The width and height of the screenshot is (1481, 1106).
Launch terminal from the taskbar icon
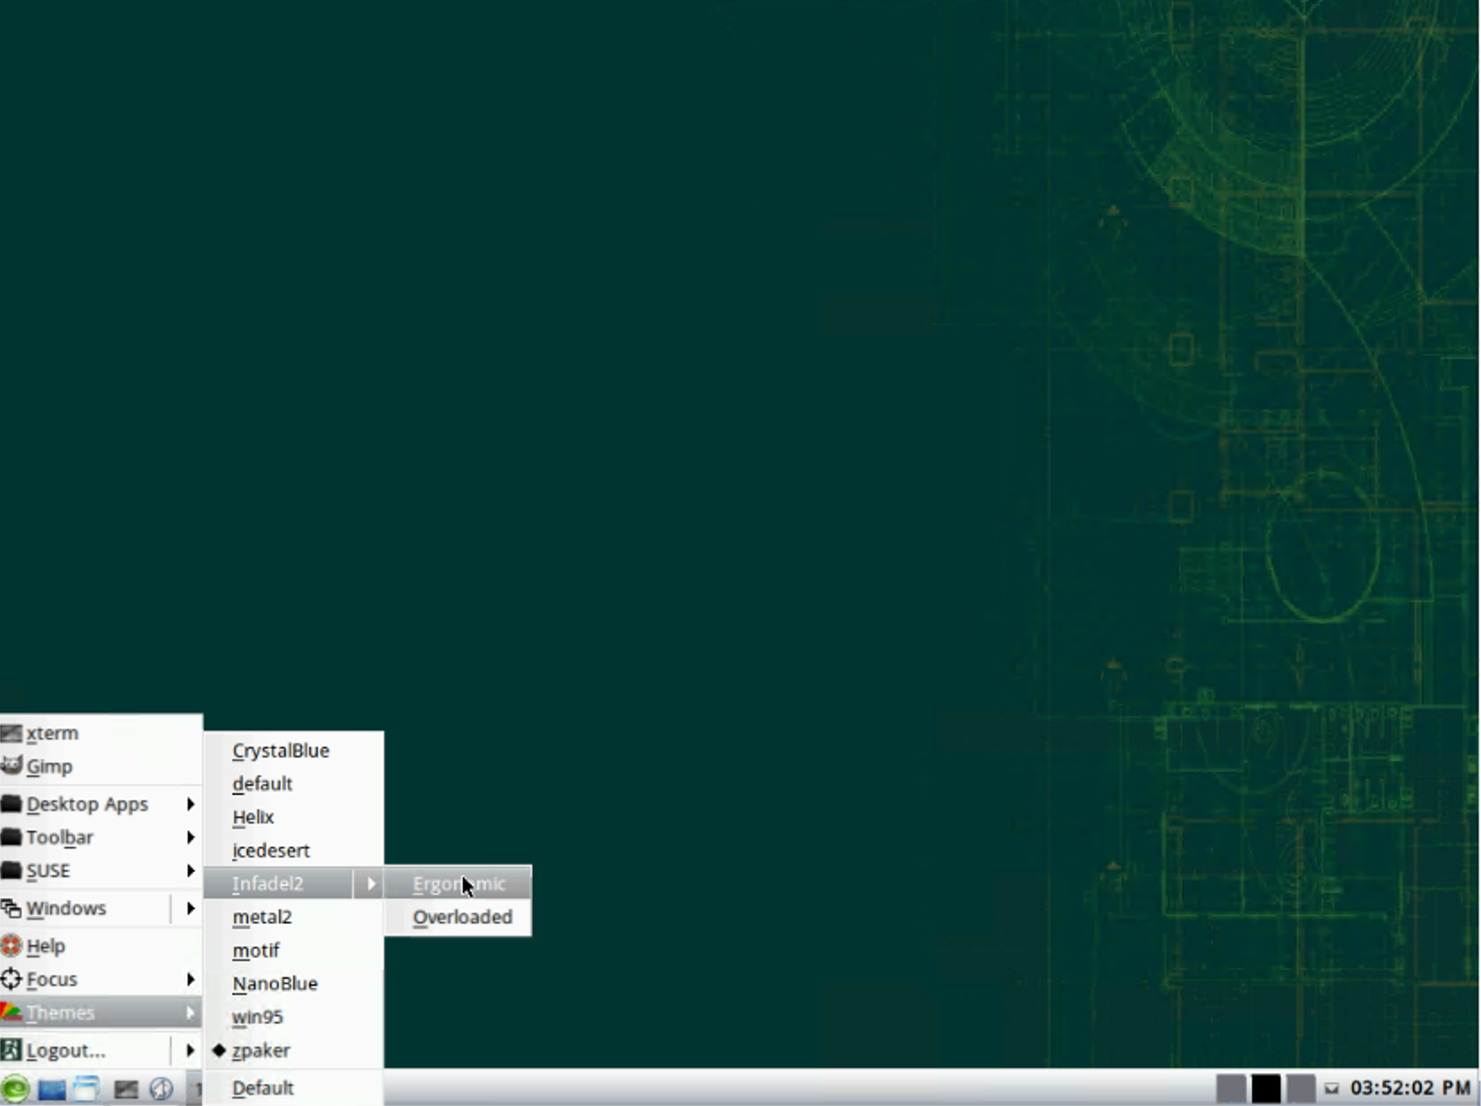click(x=126, y=1089)
